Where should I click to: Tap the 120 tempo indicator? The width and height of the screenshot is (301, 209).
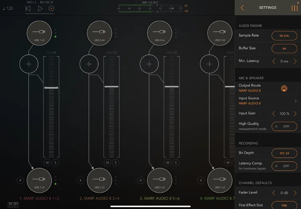pyautogui.click(x=8, y=8)
